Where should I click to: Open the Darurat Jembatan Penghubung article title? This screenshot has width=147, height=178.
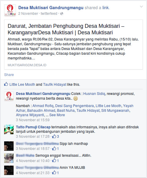(x=66, y=29)
